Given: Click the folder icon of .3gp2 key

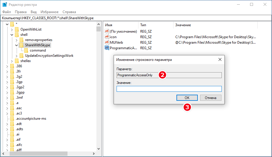Looking at the screenshot, I should tap(12, 87).
